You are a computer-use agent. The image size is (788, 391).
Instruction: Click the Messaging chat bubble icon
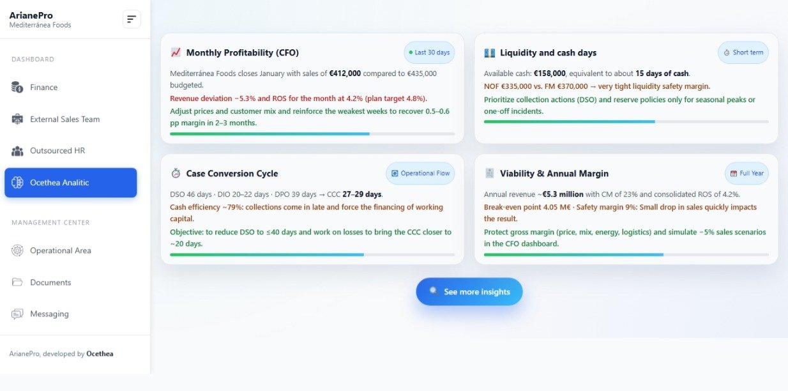[x=17, y=314]
